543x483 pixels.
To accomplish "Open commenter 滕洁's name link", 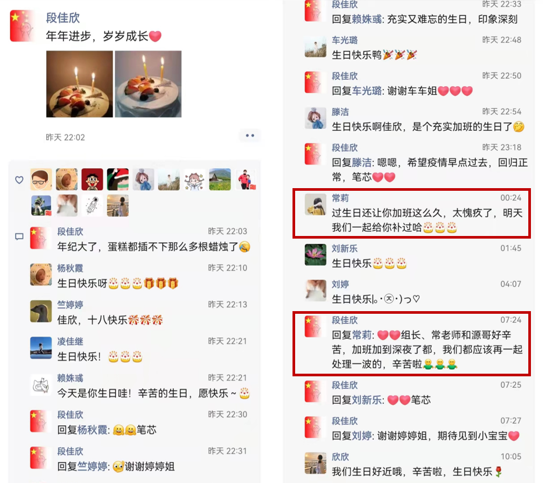I will tap(340, 112).
